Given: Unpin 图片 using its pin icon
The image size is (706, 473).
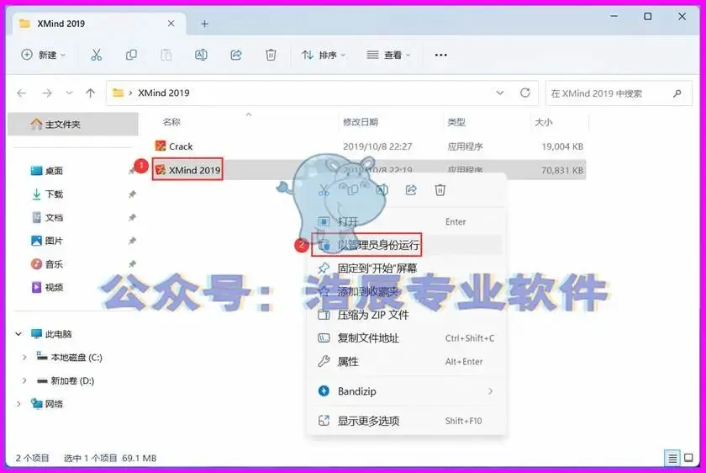Looking at the screenshot, I should pyautogui.click(x=132, y=241).
